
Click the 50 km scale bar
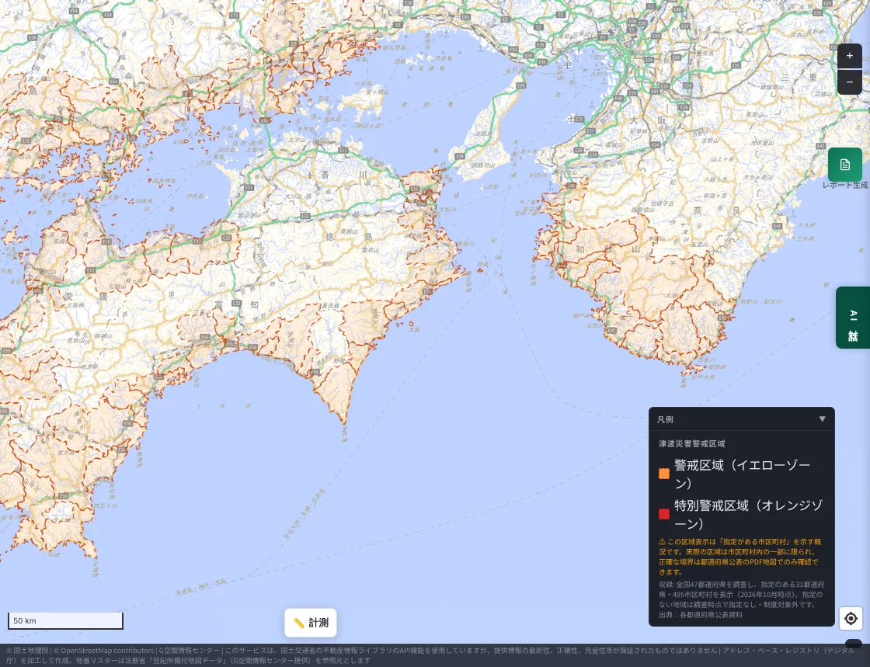[x=65, y=620]
